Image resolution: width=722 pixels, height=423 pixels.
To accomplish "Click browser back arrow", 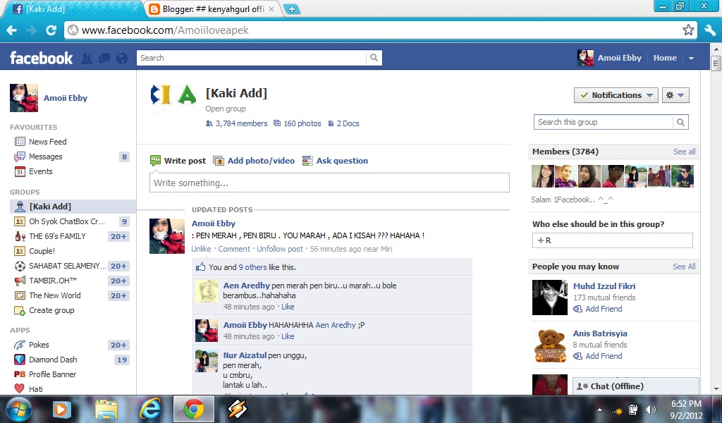I will pos(12,30).
